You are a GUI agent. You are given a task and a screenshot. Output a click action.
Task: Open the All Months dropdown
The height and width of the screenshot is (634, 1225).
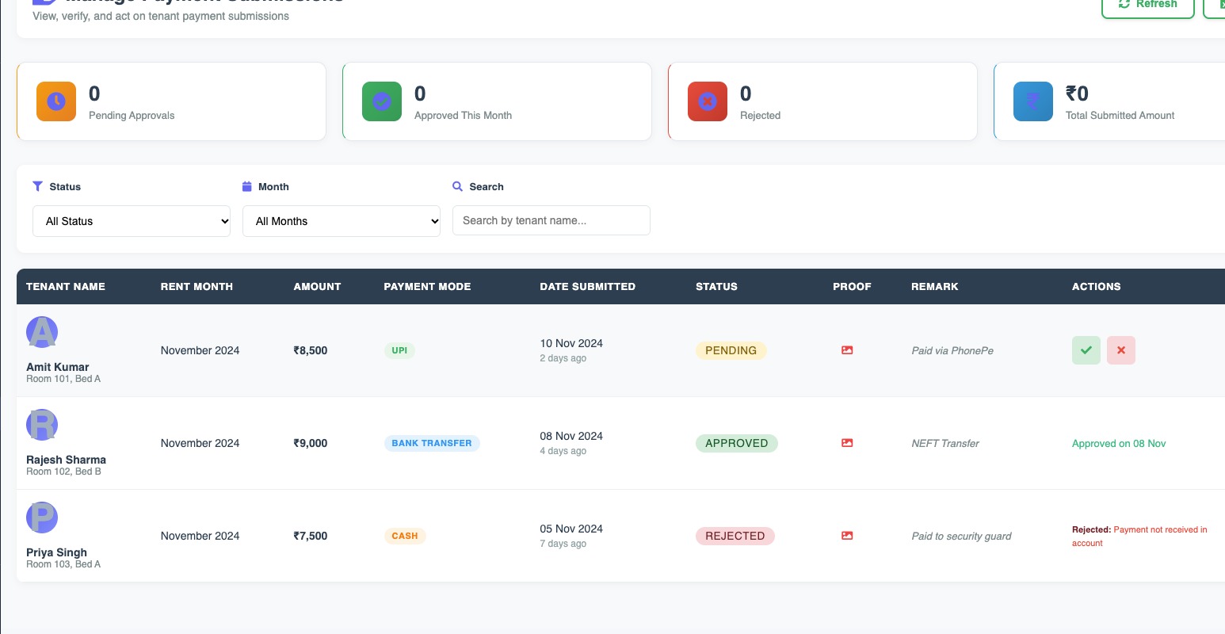342,221
